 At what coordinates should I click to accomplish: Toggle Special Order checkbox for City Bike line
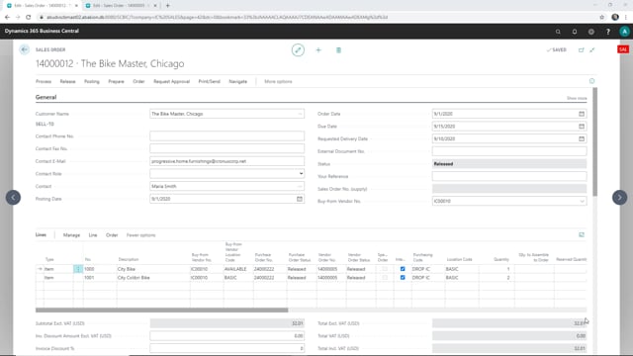coord(385,269)
